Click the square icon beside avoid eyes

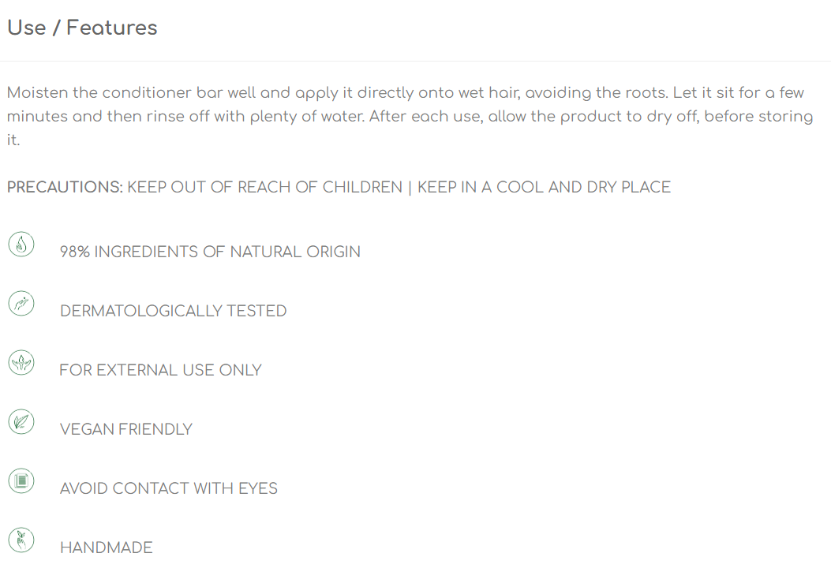tap(21, 481)
